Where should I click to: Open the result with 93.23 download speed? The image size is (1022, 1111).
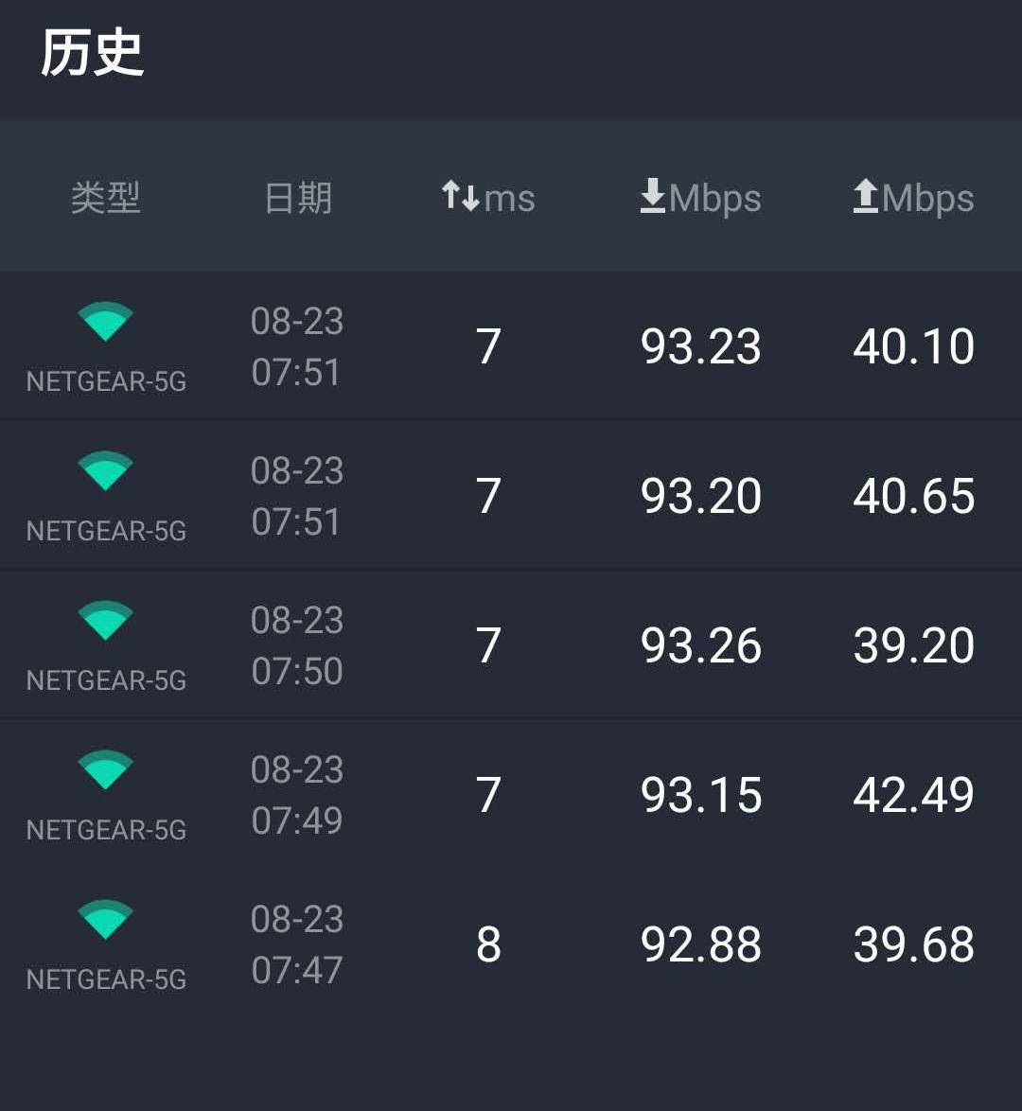pyautogui.click(x=700, y=346)
